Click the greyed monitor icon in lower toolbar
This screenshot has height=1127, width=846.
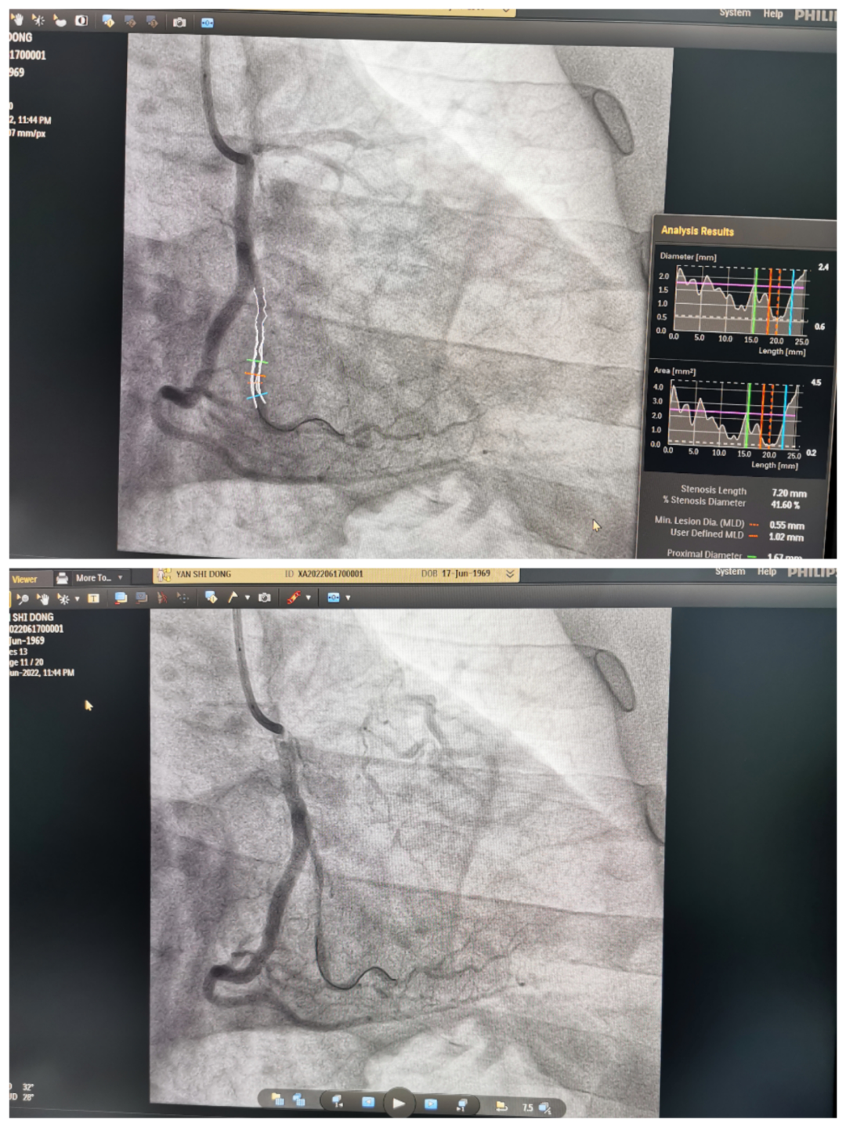pos(141,598)
